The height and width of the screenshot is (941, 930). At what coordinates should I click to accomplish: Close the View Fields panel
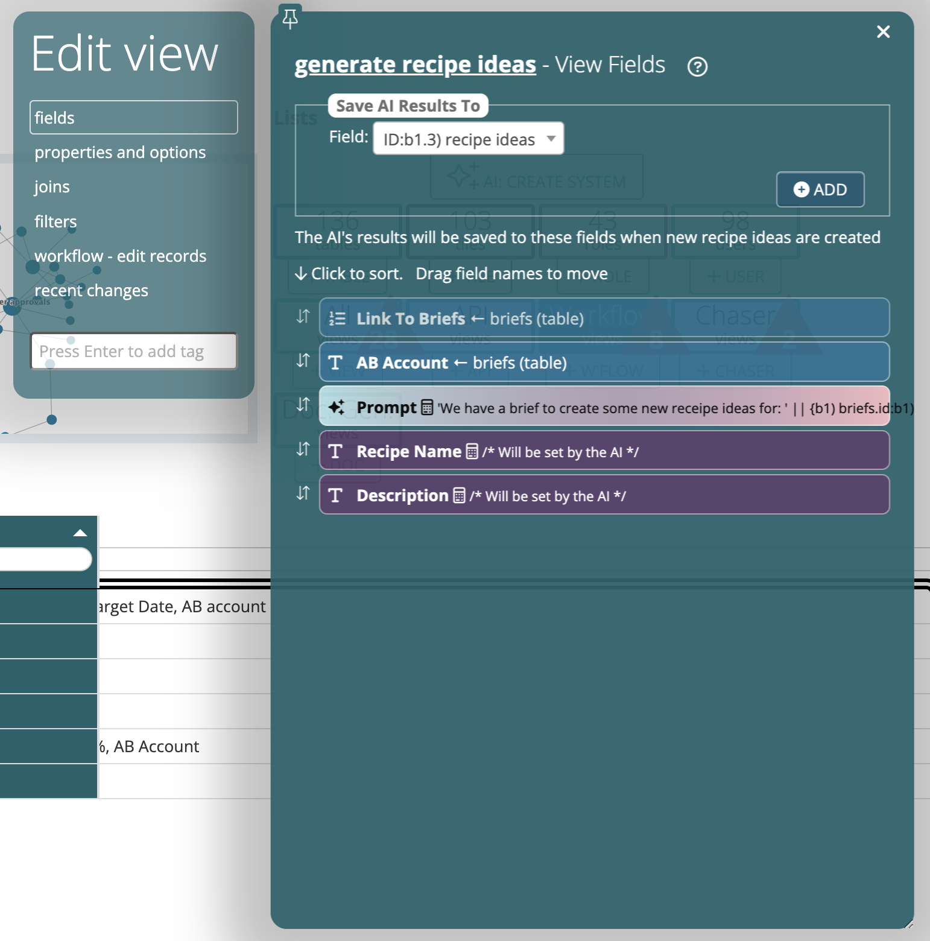(883, 32)
